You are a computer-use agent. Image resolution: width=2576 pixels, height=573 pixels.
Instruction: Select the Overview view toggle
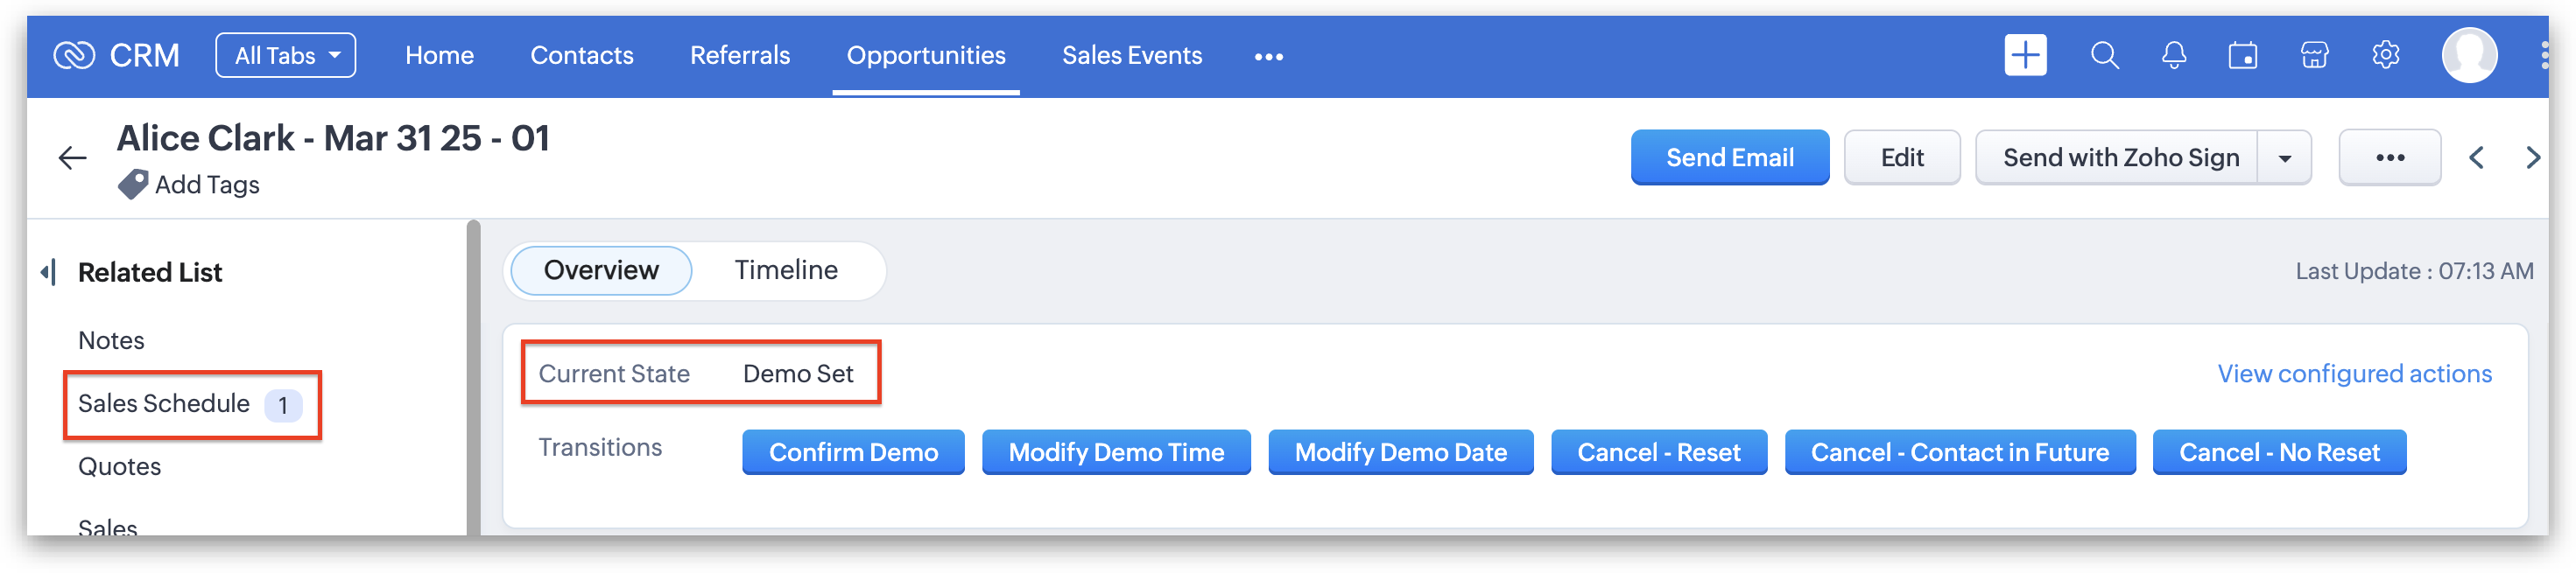point(601,270)
